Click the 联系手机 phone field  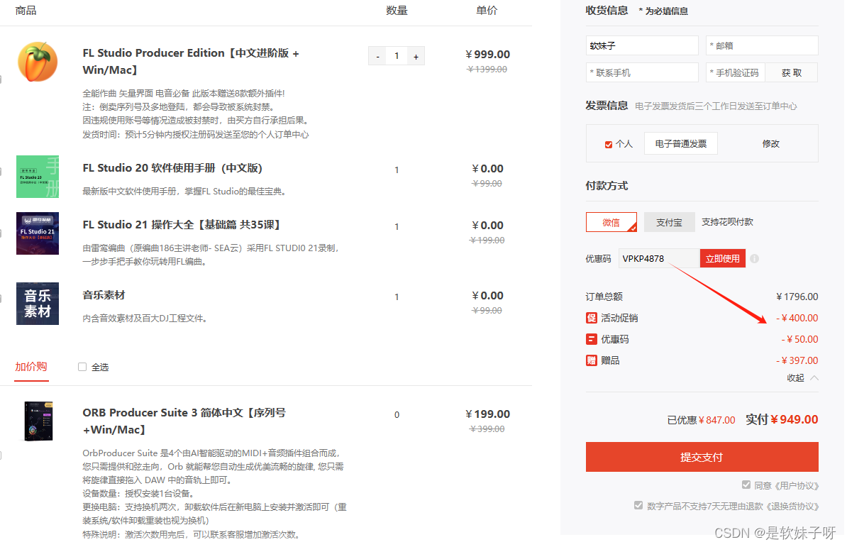[642, 73]
